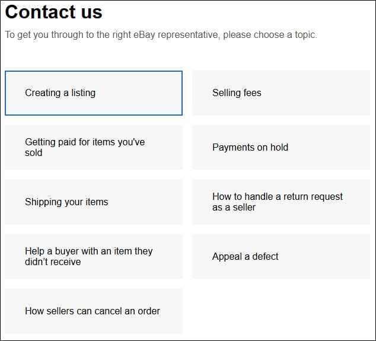Open How sellers can cancel an order
Image resolution: width=376 pixels, height=341 pixels.
[x=94, y=311]
